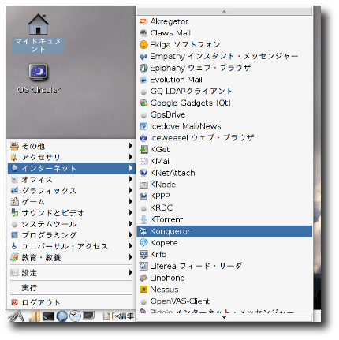Expand the システムツール category
The image size is (339, 340).
coord(71,224)
